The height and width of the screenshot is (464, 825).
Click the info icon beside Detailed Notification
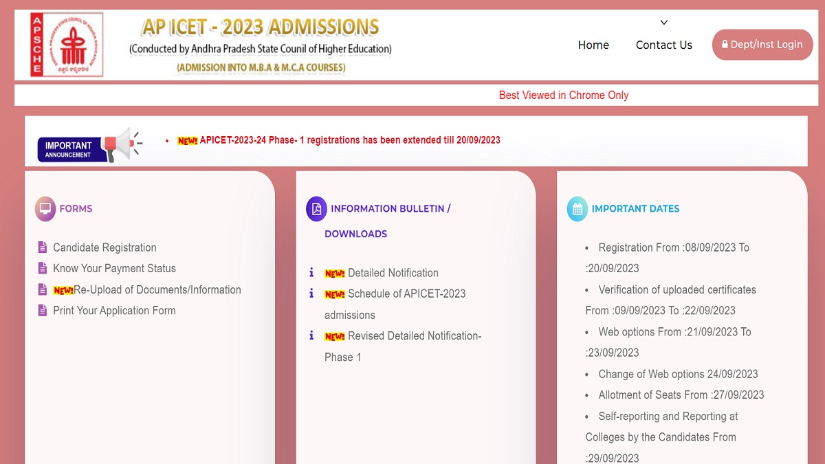311,273
